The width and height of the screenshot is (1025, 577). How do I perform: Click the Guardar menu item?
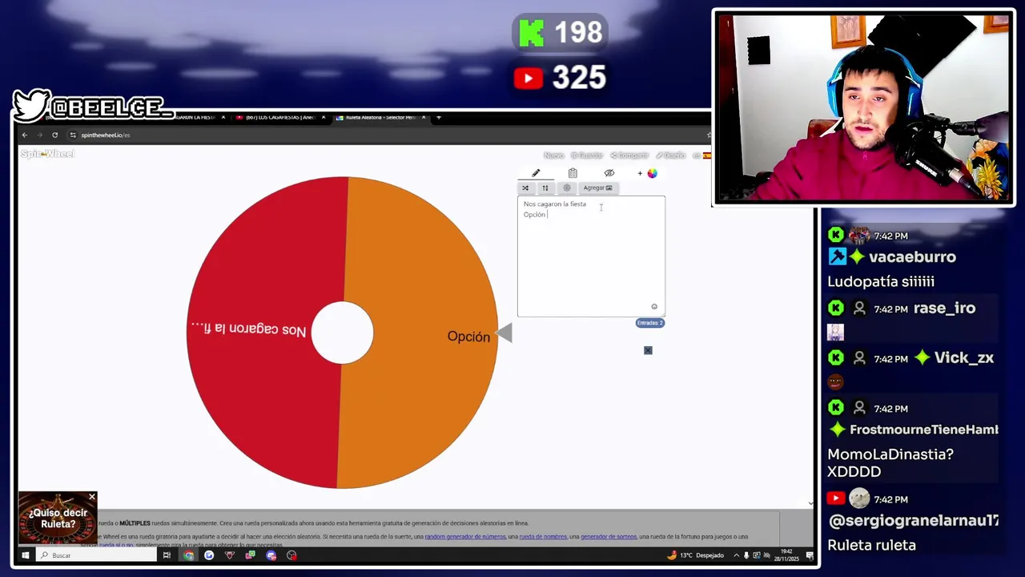(x=587, y=155)
